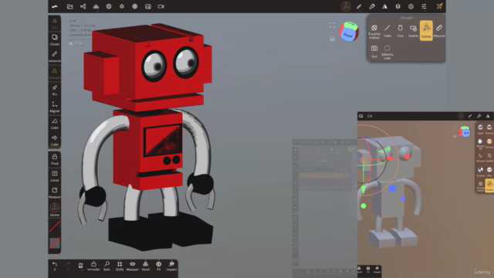Toggle Fil wireframe display
The height and width of the screenshot is (278, 494).
pyautogui.click(x=158, y=266)
